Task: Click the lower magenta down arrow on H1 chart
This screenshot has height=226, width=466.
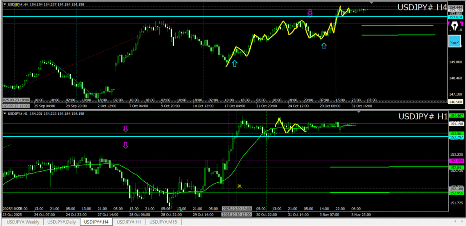Action: coord(126,145)
